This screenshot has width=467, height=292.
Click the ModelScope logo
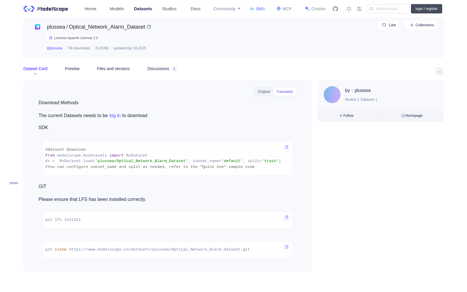click(x=46, y=9)
